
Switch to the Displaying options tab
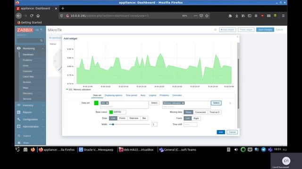pos(113,95)
